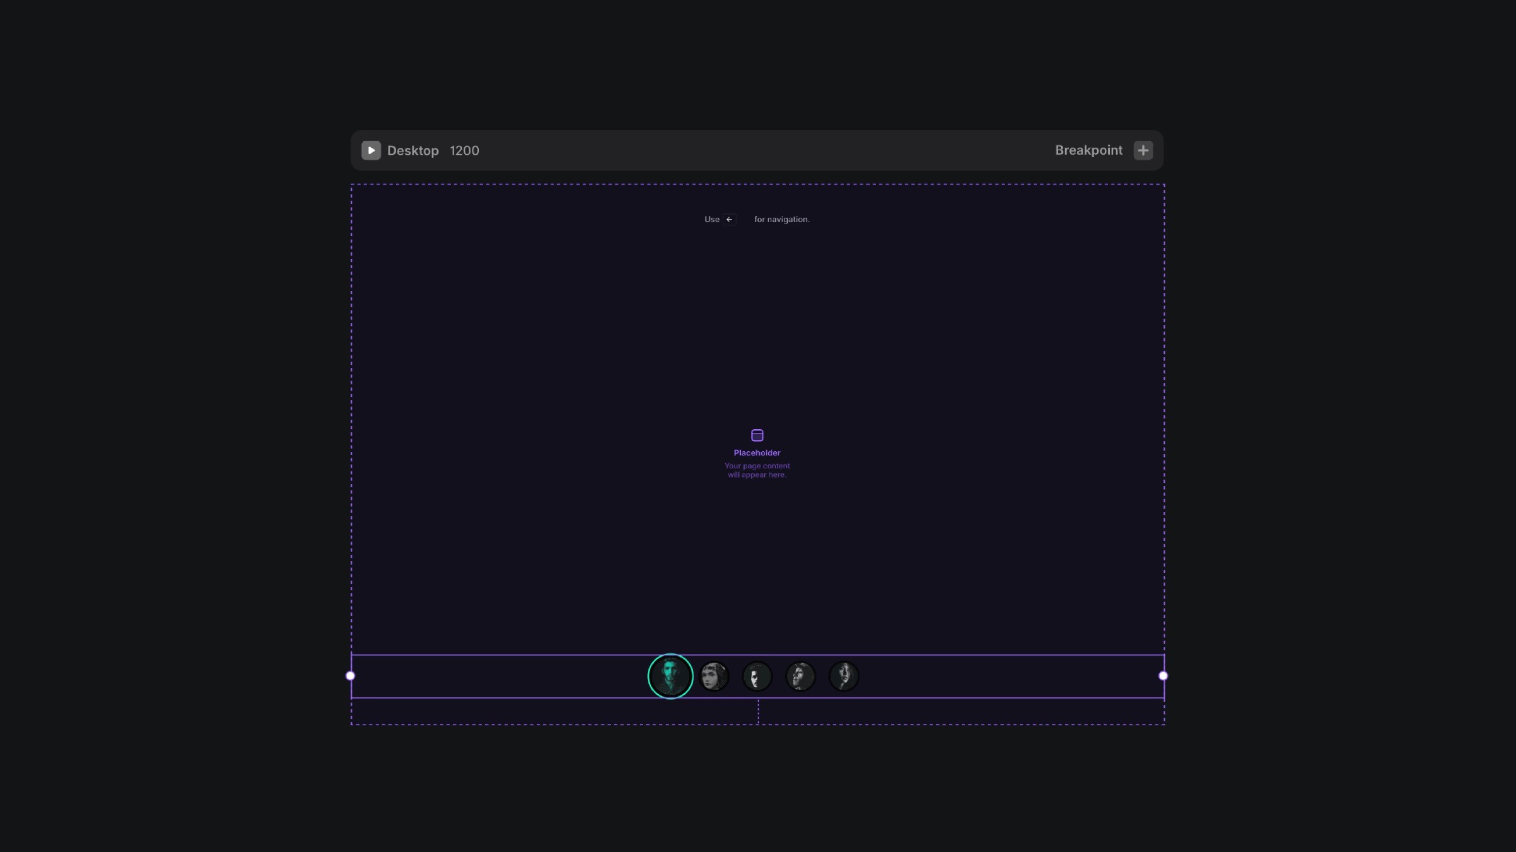Select the rightmost woman avatar

tap(843, 676)
